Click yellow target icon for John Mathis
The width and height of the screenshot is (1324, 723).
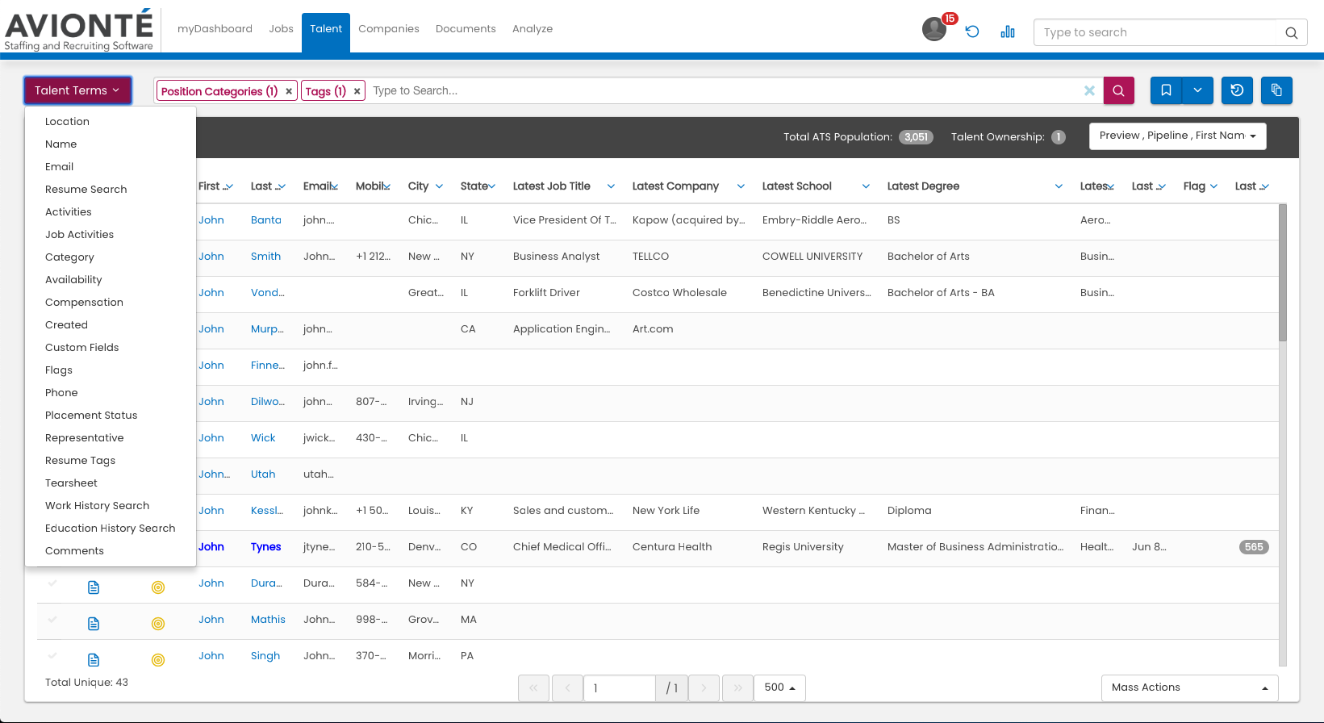[x=158, y=624]
